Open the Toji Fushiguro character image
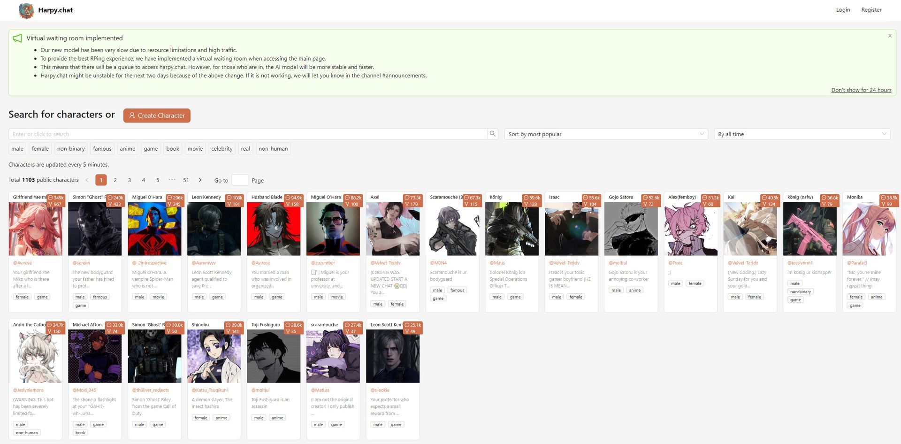Screen dimensions: 901x444 point(274,356)
